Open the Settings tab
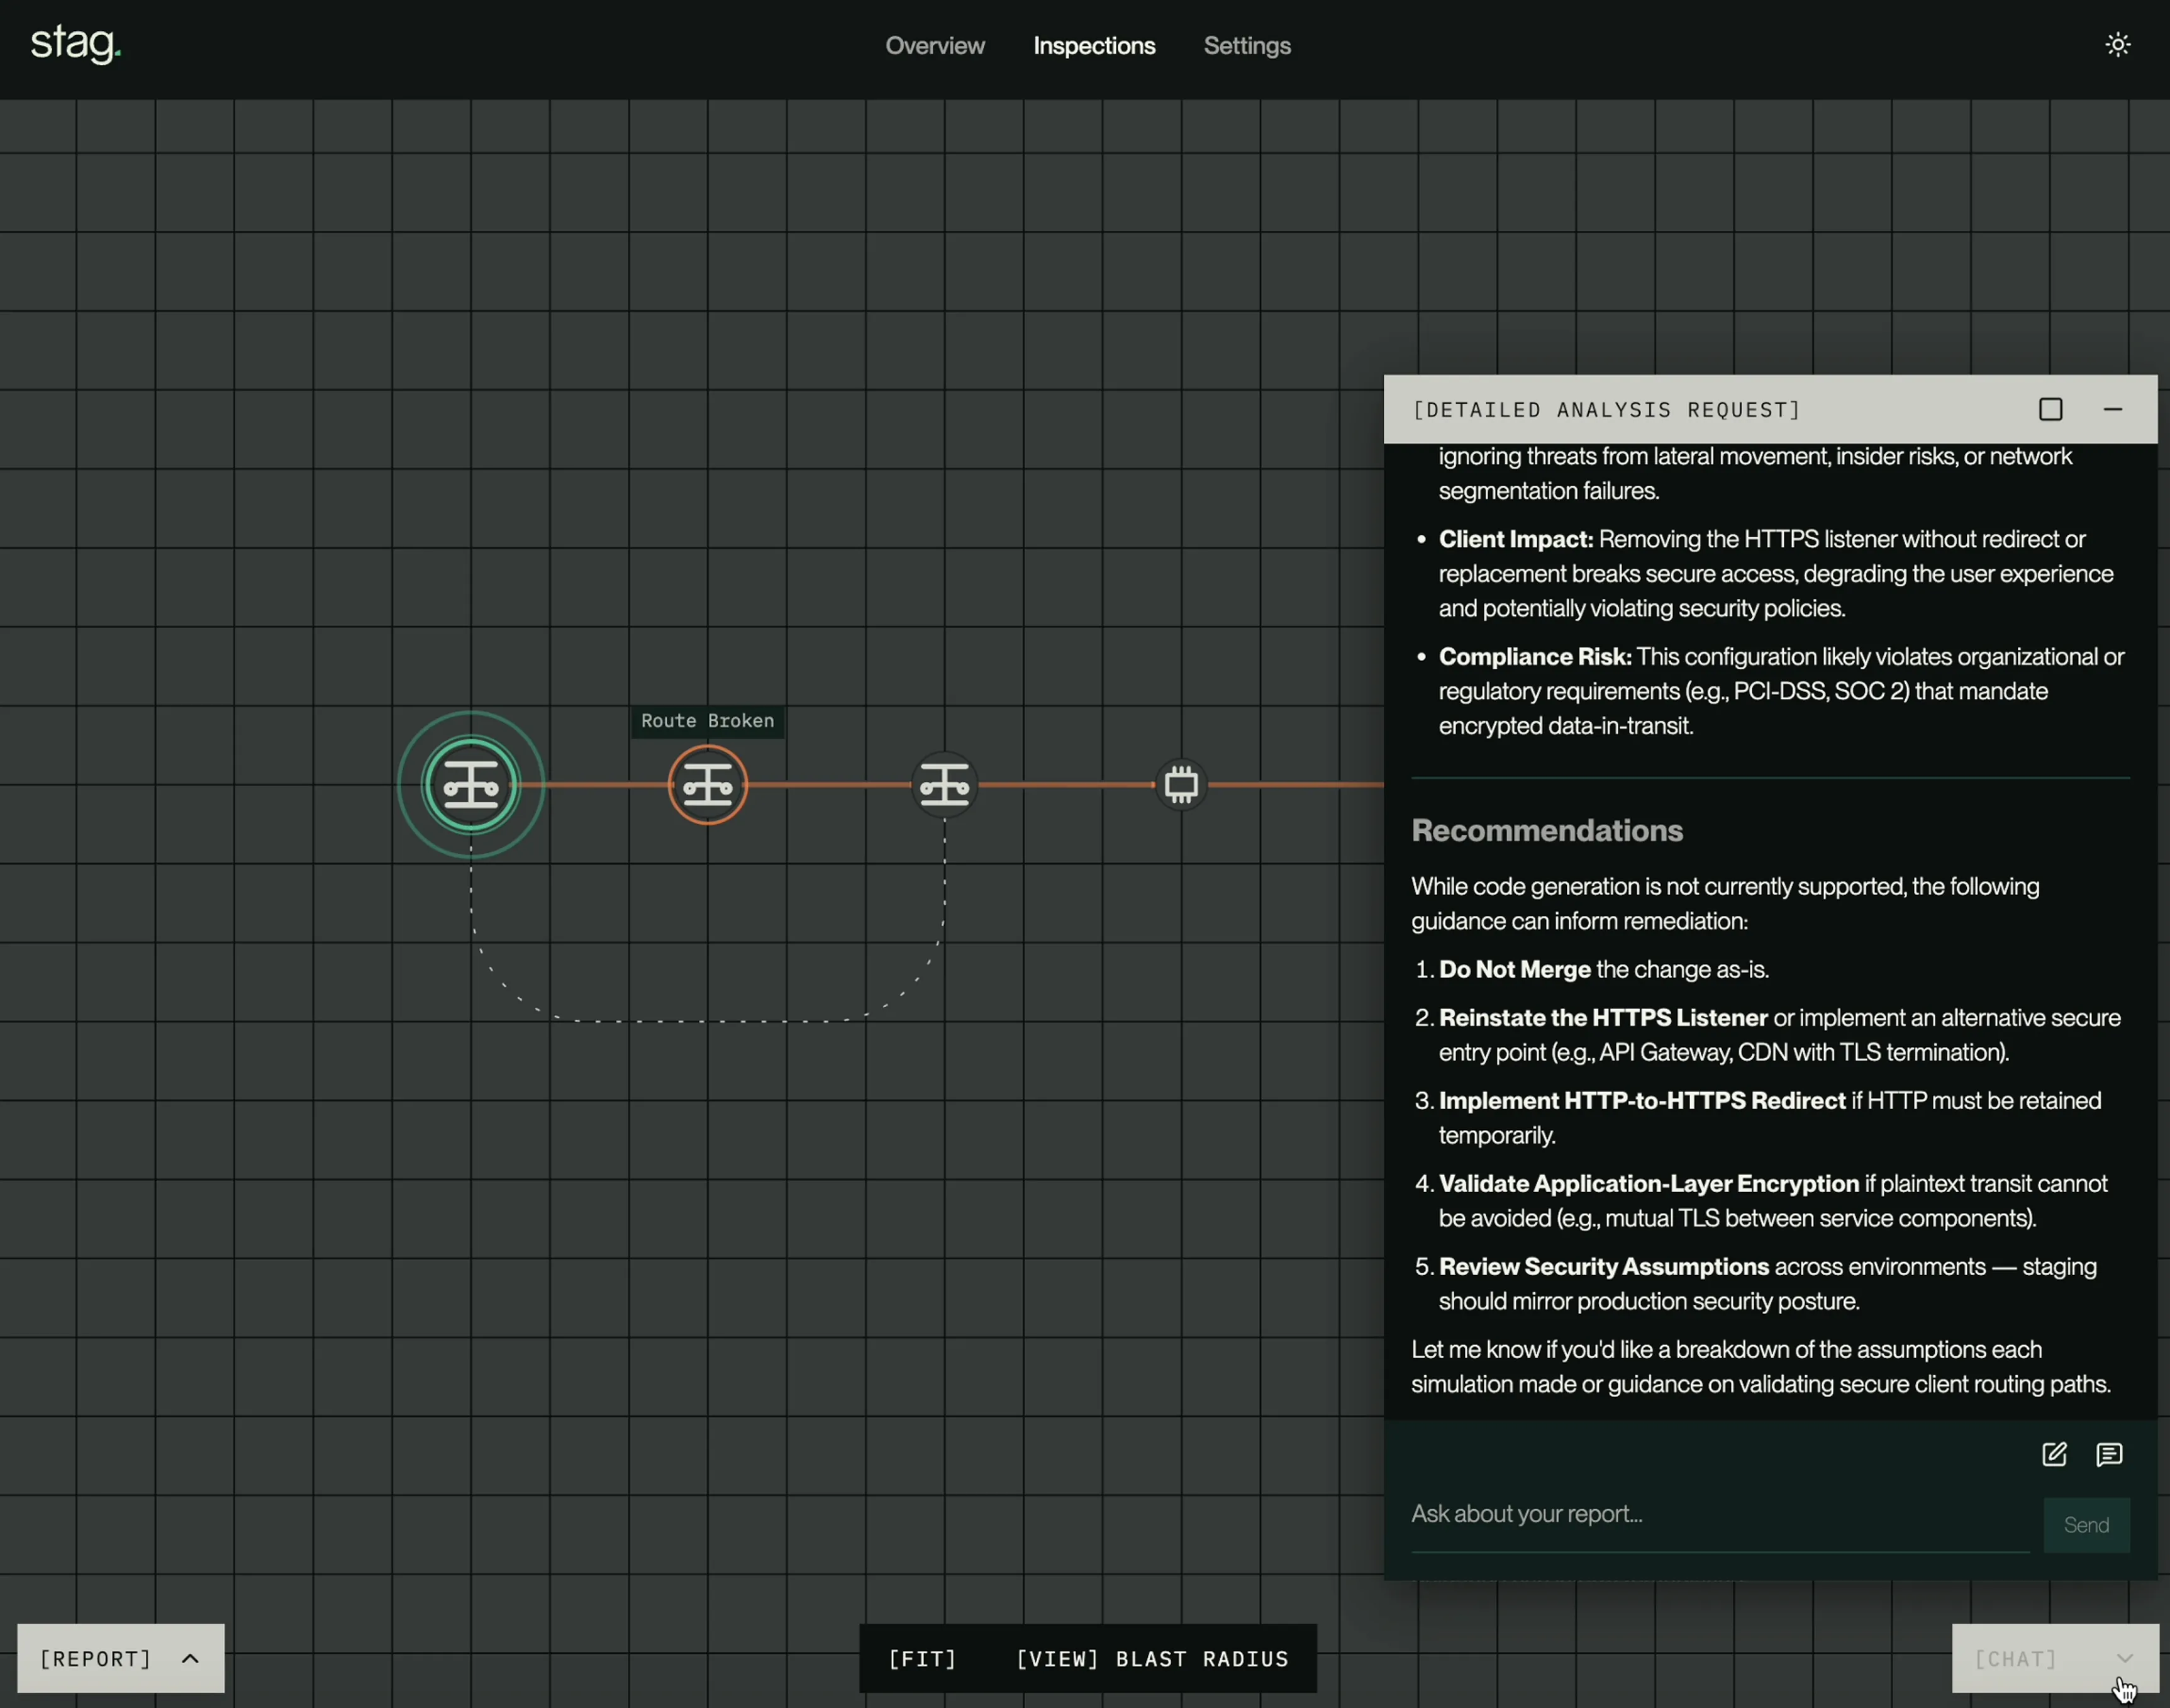2170x1708 pixels. pyautogui.click(x=1247, y=46)
